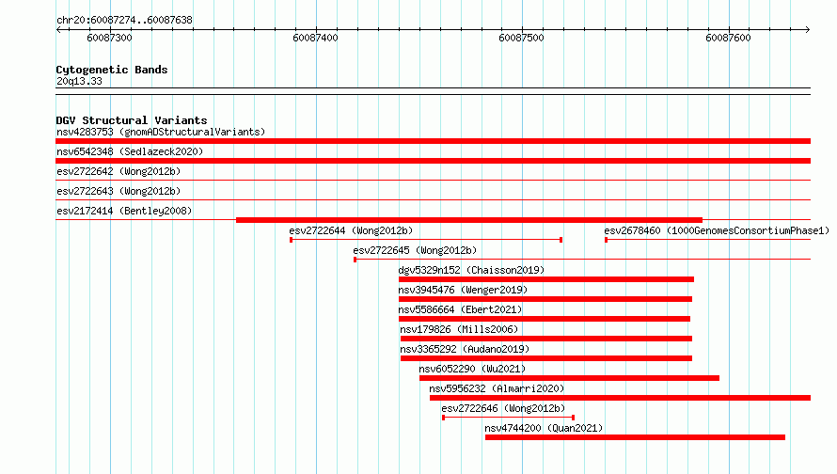This screenshot has width=837, height=474.
Task: Select the 20q13.33 band label
Action: click(79, 81)
